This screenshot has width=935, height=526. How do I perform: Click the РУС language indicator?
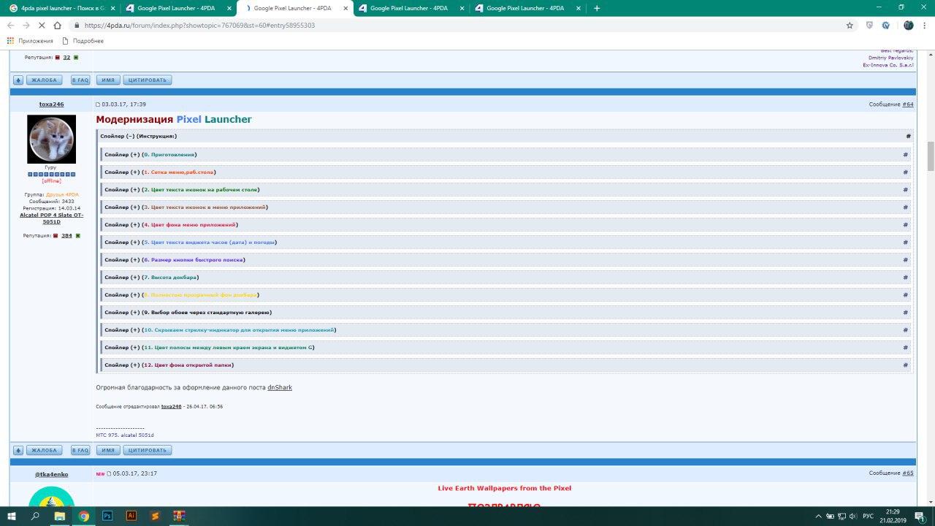click(868, 516)
